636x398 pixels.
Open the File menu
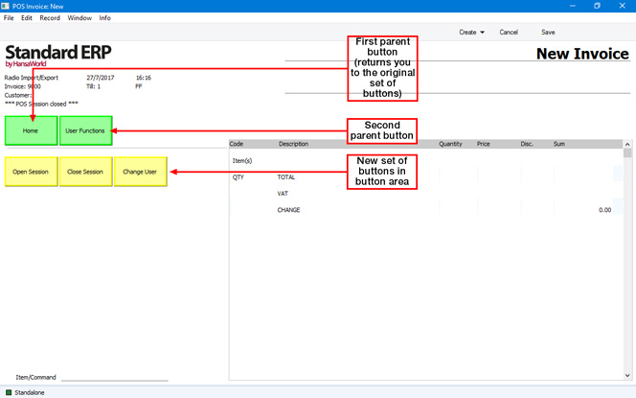pos(9,18)
